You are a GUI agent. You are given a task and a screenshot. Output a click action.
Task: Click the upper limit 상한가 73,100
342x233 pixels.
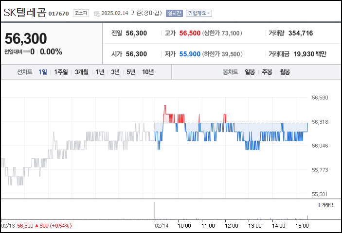click(x=222, y=33)
